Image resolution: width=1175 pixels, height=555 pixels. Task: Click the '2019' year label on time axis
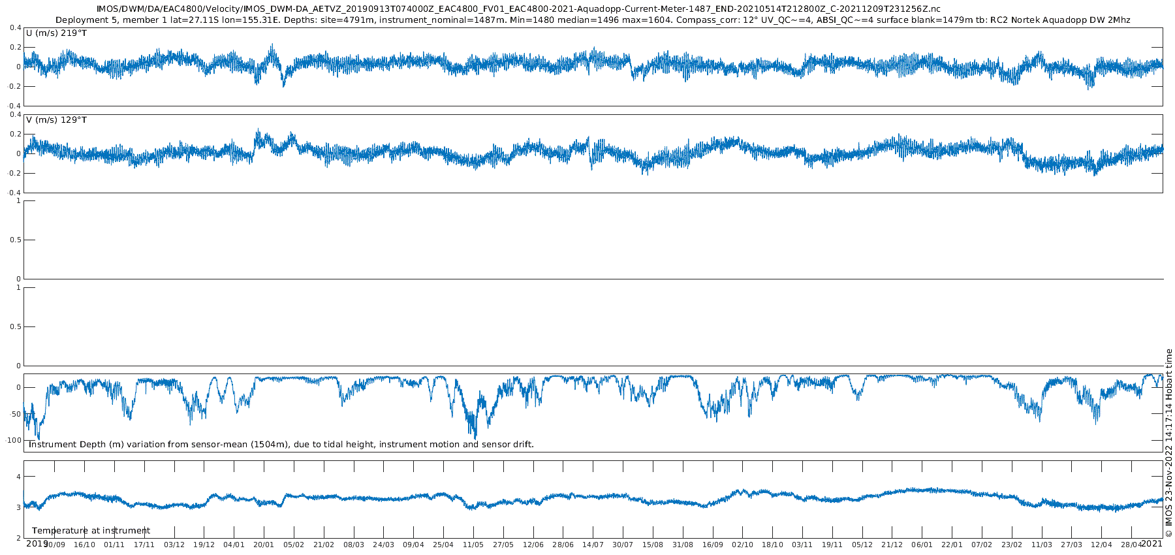[x=37, y=543]
